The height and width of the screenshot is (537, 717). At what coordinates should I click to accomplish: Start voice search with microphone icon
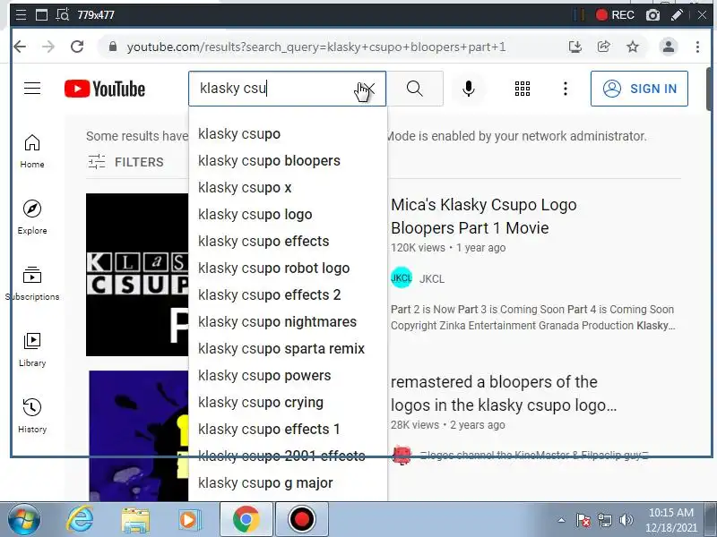[x=468, y=88]
